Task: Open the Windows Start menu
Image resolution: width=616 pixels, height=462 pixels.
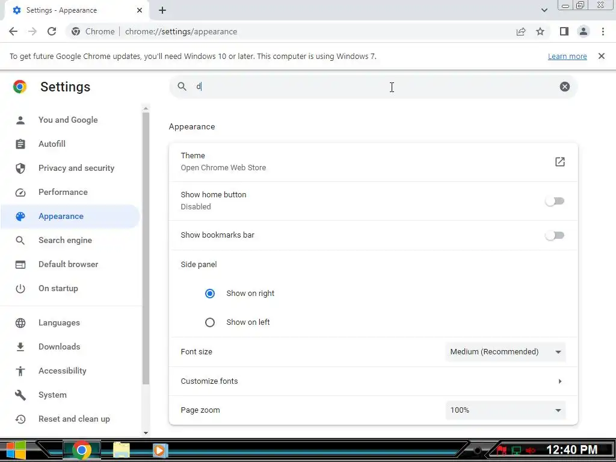Action: point(16,450)
